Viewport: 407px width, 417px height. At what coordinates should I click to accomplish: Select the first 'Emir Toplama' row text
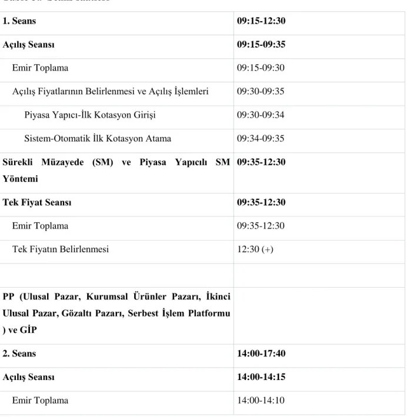click(x=40, y=68)
